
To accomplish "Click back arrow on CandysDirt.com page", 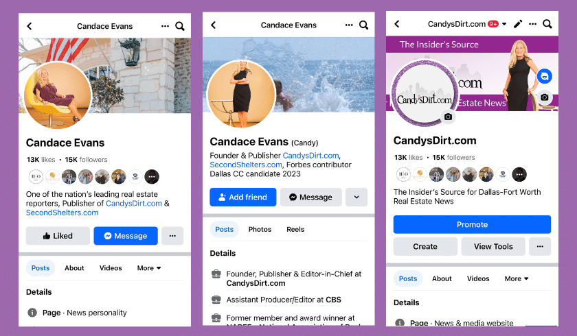I will 396,24.
